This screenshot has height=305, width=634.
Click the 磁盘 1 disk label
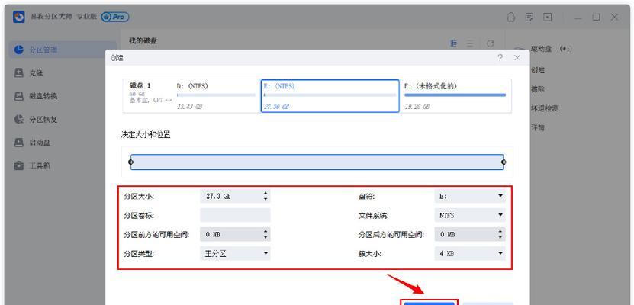pyautogui.click(x=140, y=85)
